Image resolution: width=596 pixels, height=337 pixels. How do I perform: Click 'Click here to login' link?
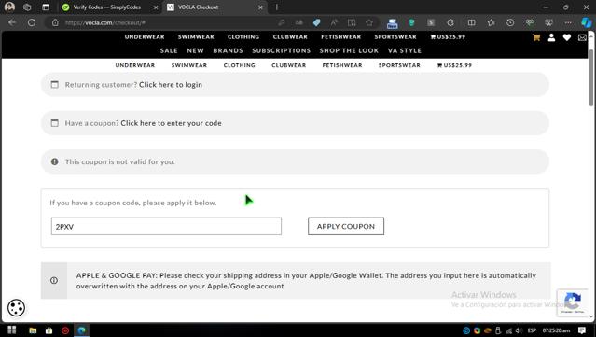click(171, 85)
